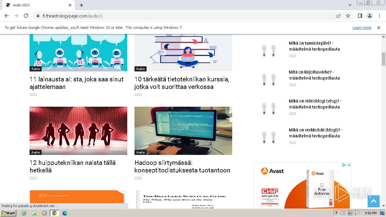The width and height of the screenshot is (386, 217).
Task: Click the blue back-to-top arrow button
Action: tap(374, 201)
